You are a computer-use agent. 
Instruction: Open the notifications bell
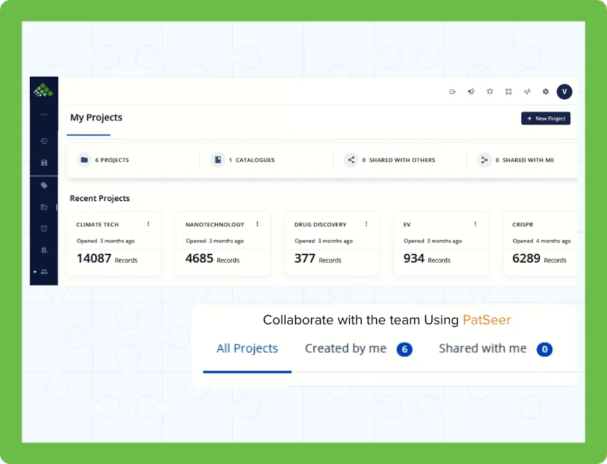pos(490,91)
